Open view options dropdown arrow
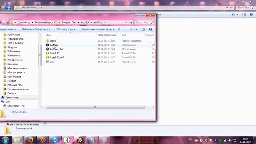Viewport: 256px width, 144px height. 136,29
